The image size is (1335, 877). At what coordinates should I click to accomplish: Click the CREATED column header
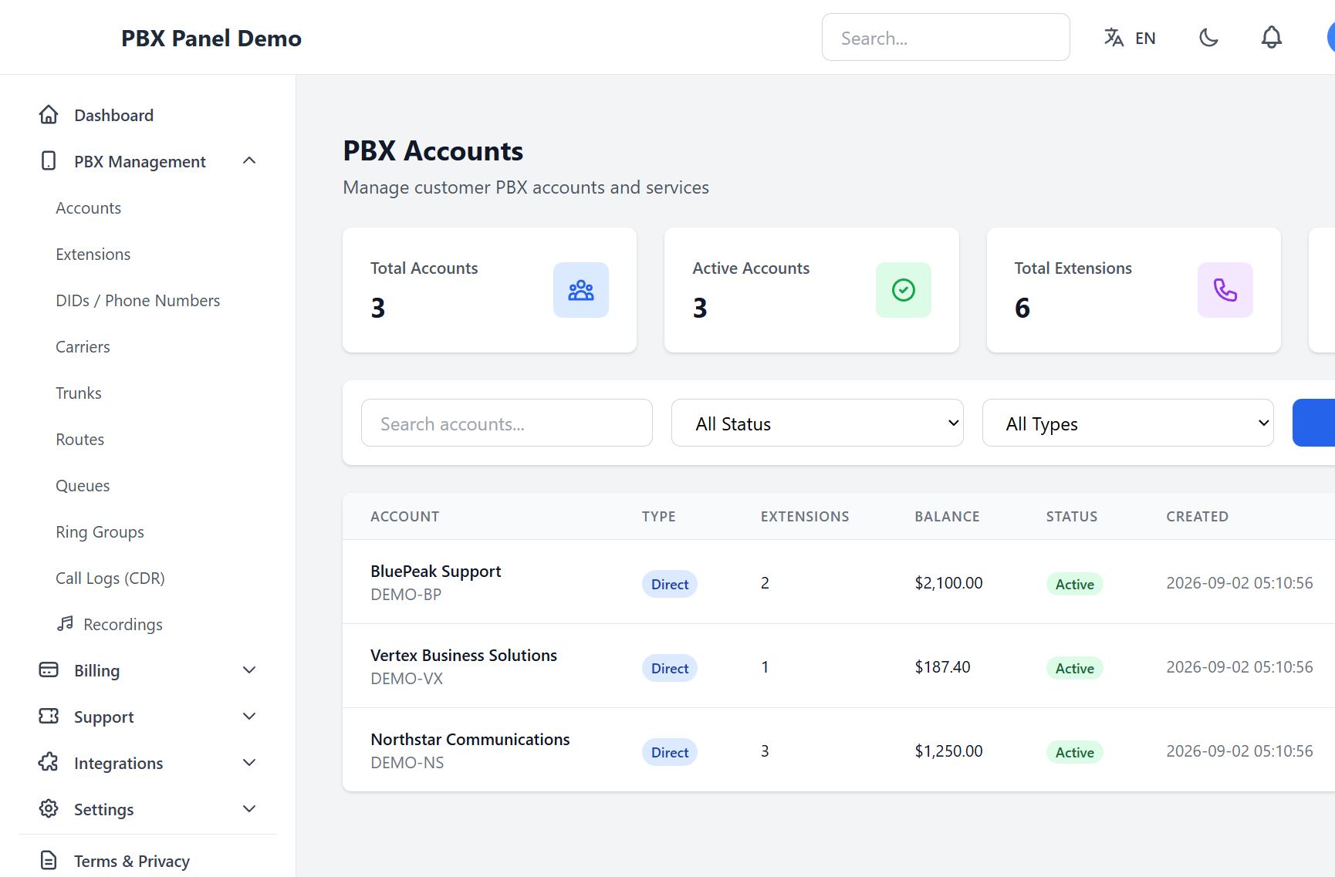[x=1198, y=517]
